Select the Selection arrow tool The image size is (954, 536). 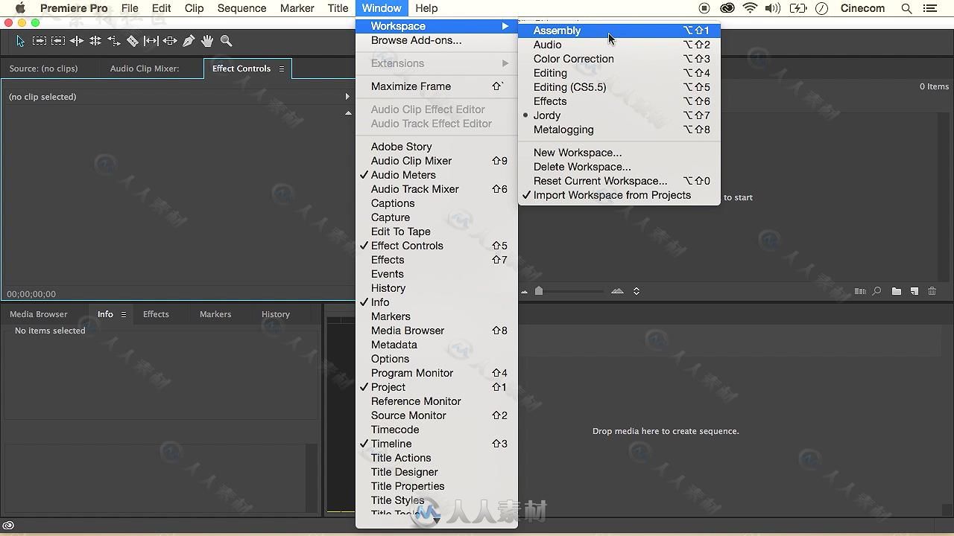(20, 41)
